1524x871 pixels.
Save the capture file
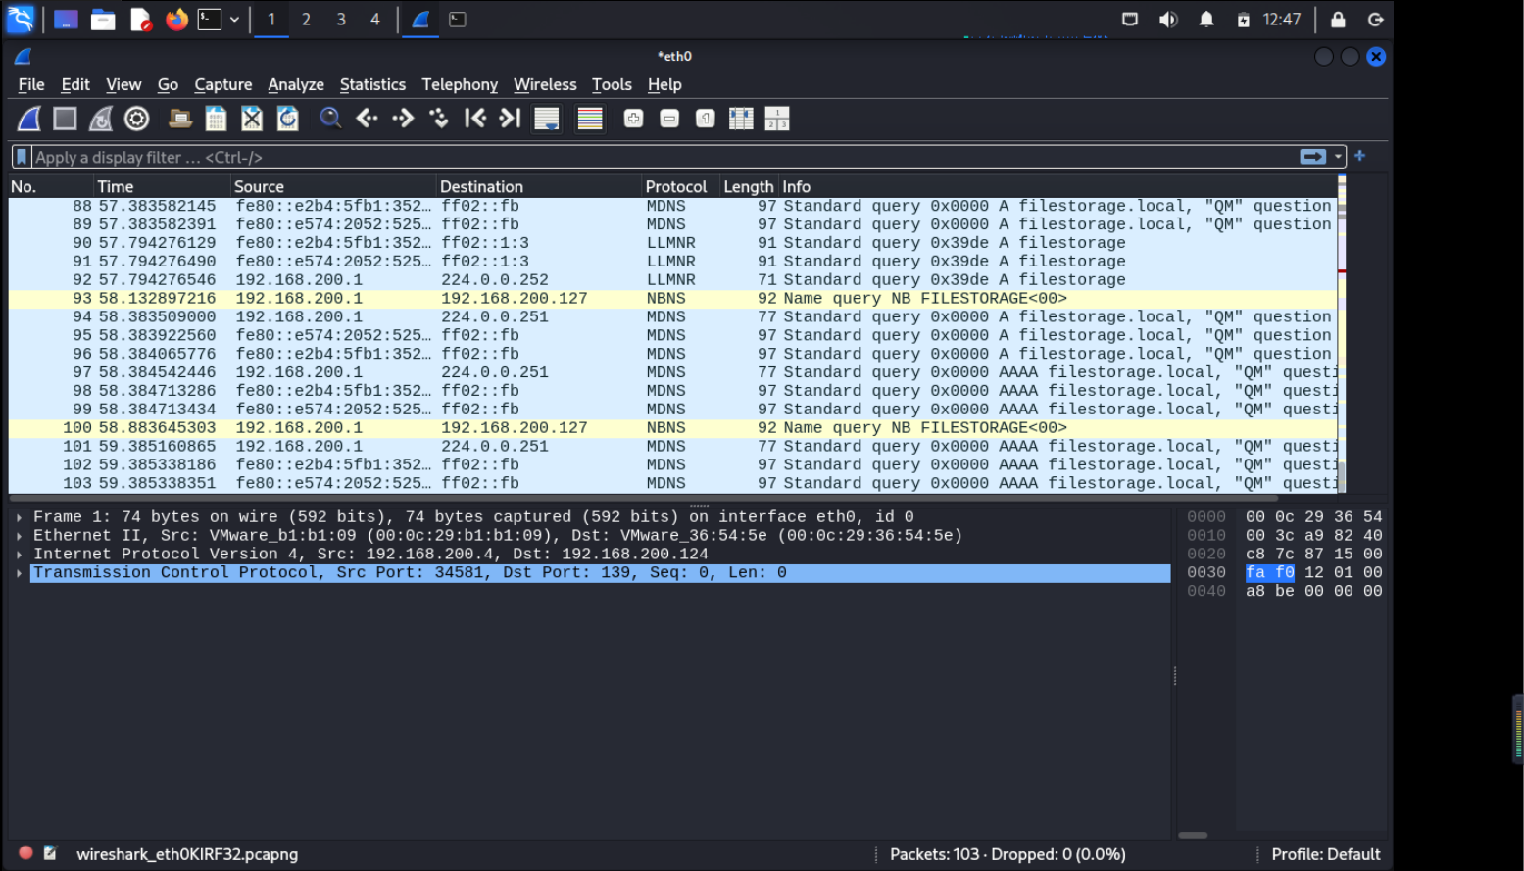coord(216,119)
